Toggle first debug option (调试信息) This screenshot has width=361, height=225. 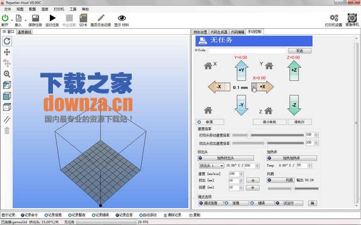coord(211,203)
